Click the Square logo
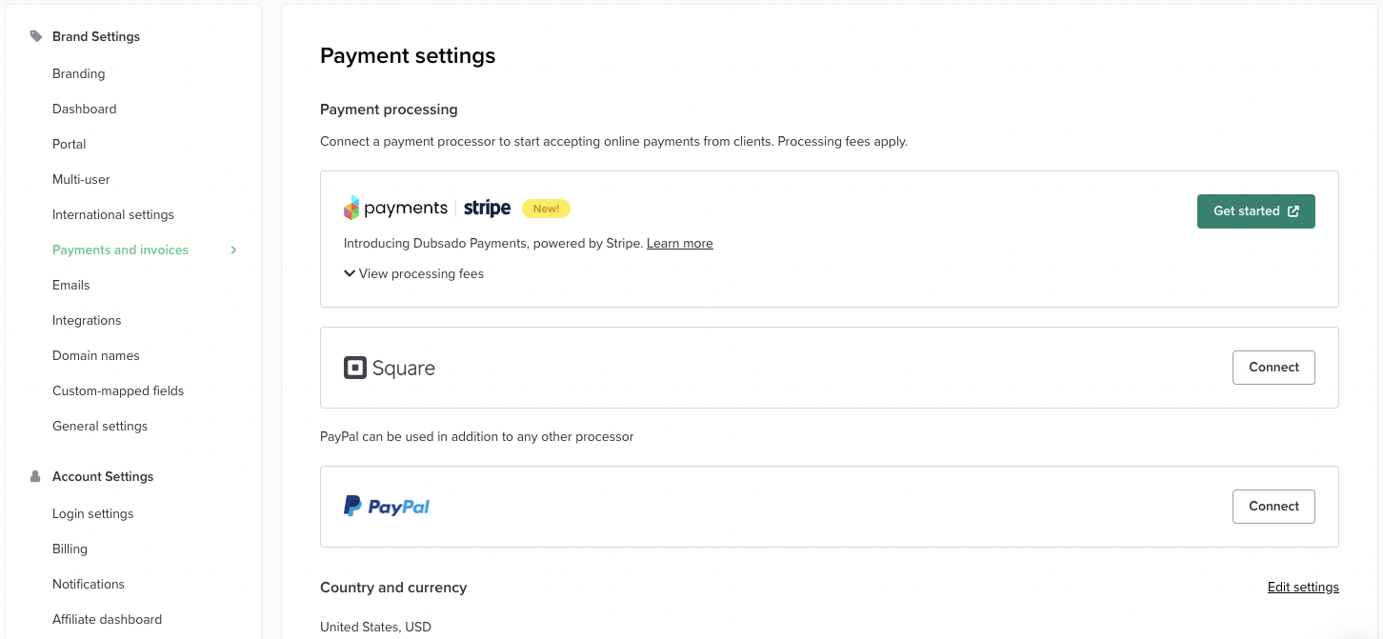 coord(390,367)
